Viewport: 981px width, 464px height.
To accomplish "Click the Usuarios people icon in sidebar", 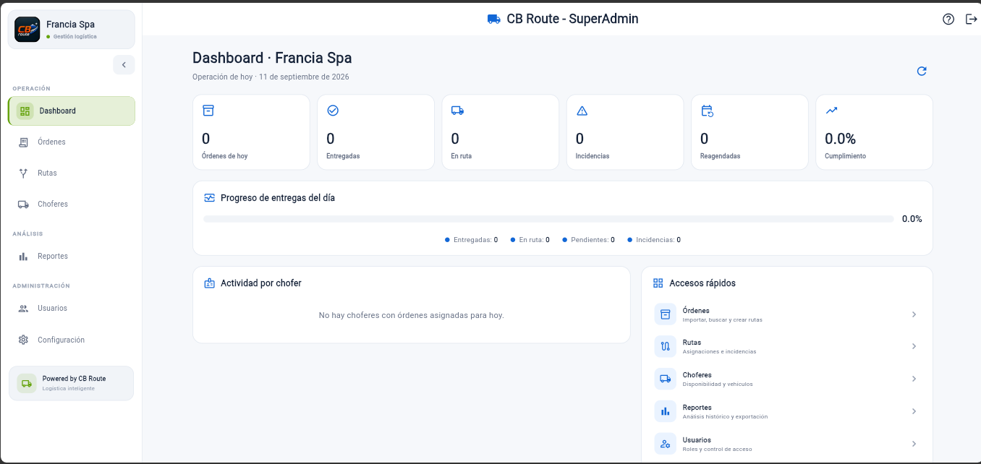I will [23, 309].
